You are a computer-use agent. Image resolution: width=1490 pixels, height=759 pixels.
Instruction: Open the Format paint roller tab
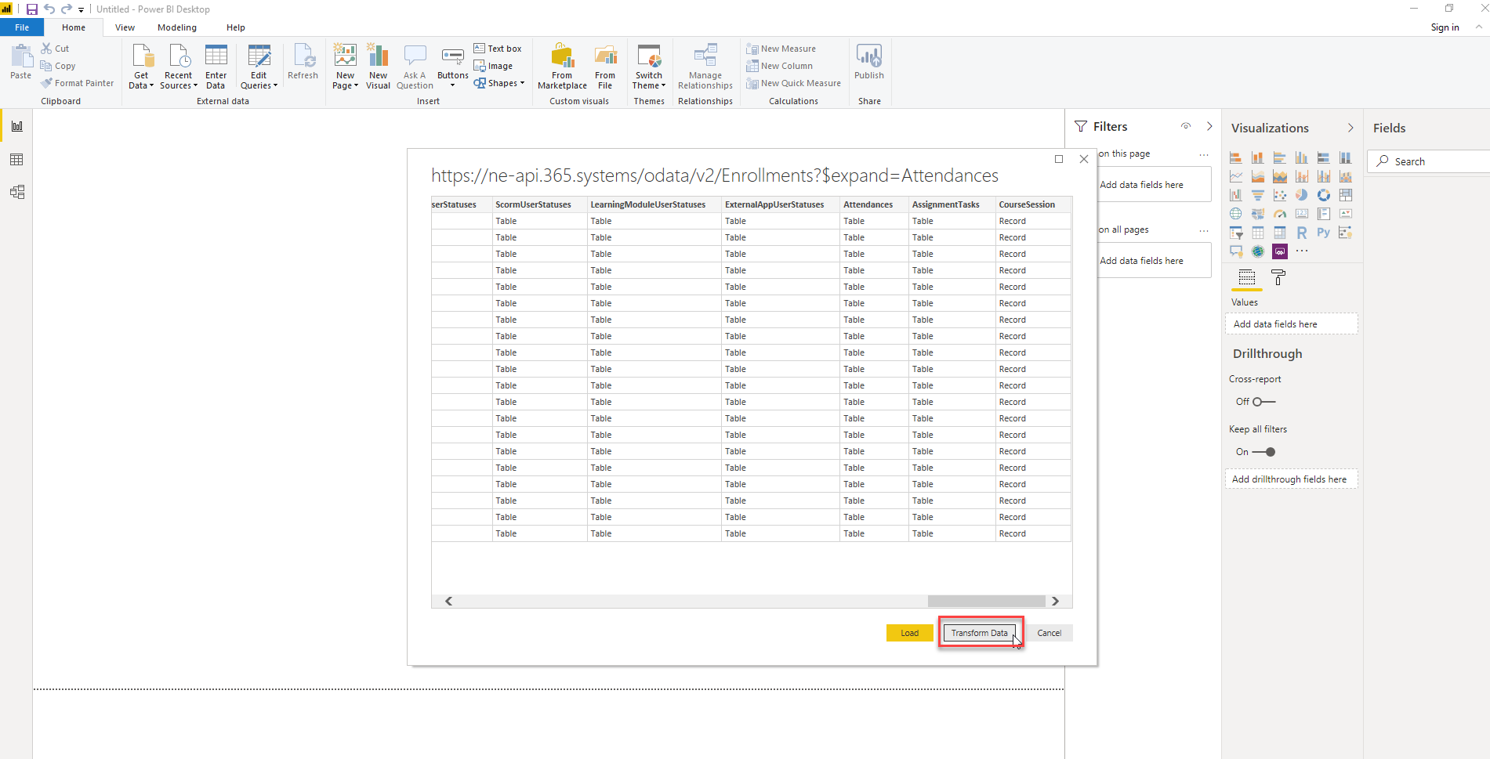[1278, 277]
